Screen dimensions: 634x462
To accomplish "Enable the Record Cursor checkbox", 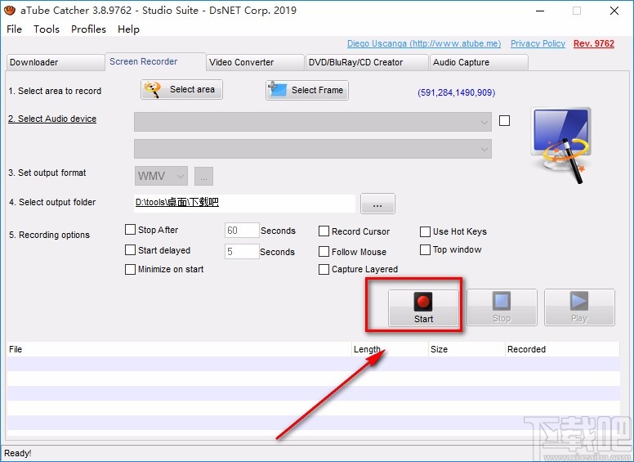I will [324, 231].
